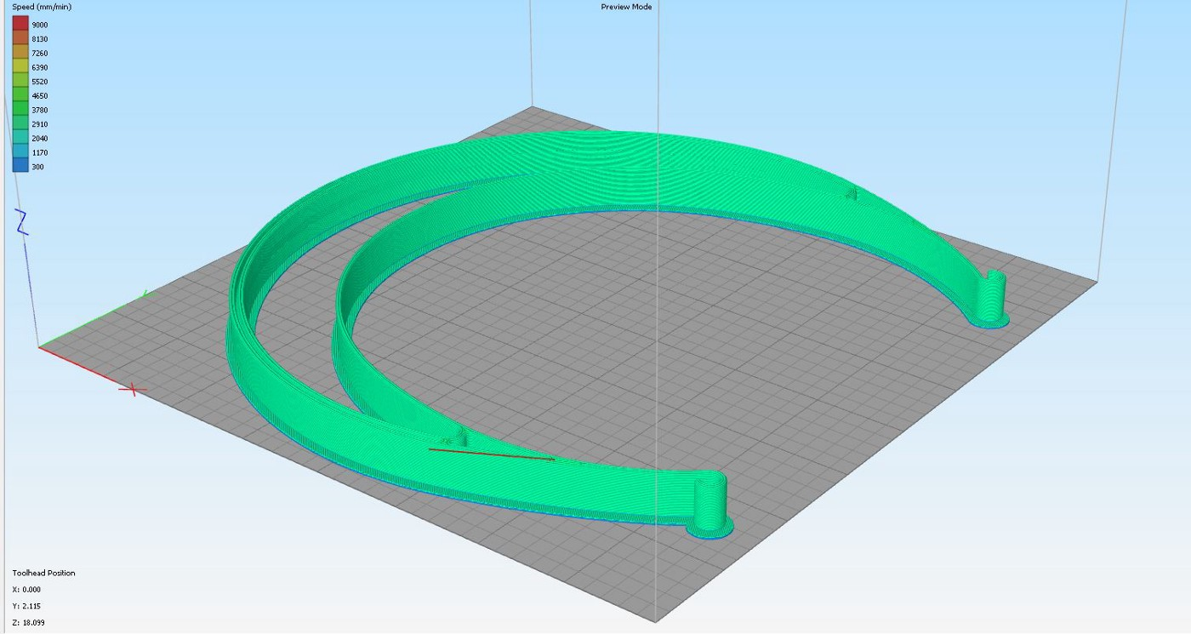
Task: Click the blue Z axis indicator
Action: click(23, 222)
